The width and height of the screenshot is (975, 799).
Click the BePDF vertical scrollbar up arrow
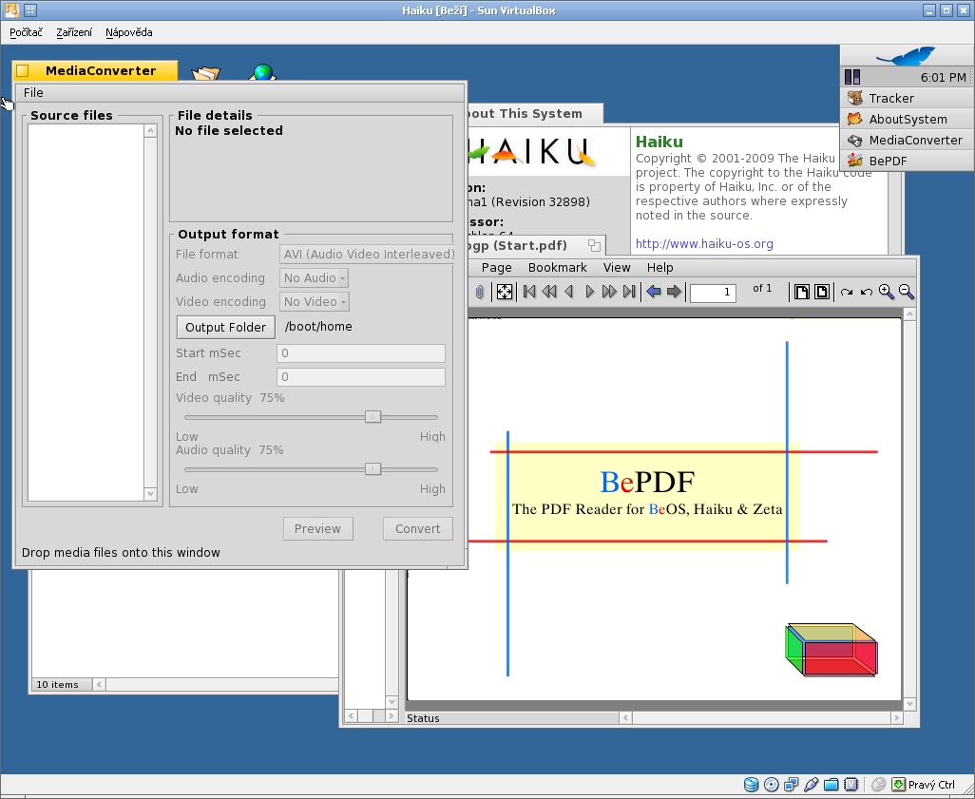(x=909, y=314)
